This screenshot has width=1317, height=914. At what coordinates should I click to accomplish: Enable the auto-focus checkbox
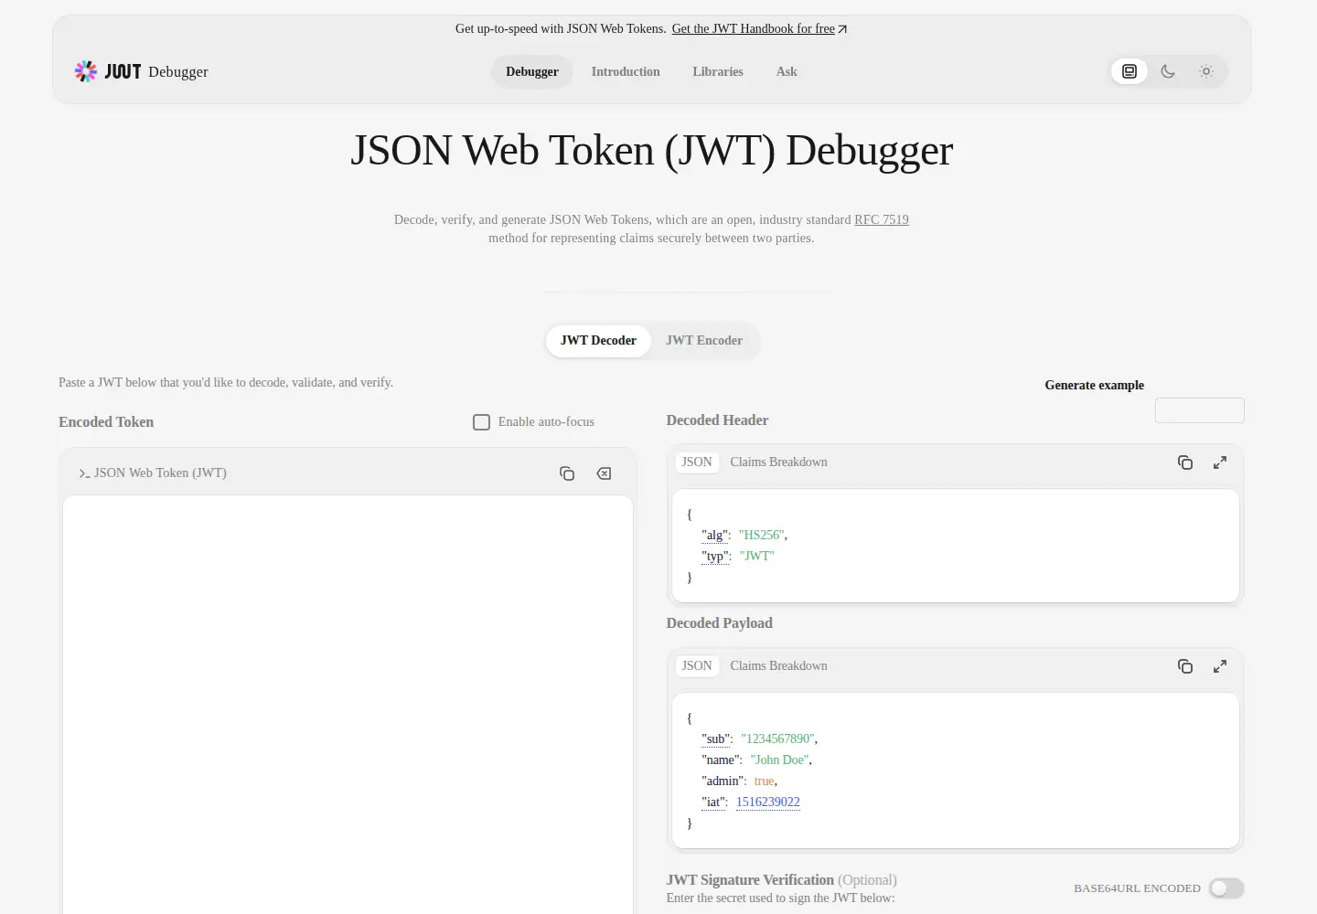click(481, 422)
